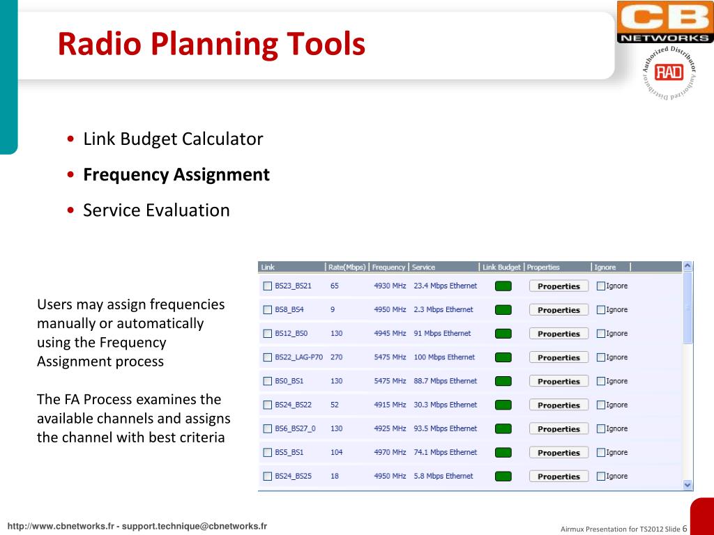This screenshot has height=535, width=714.
Task: Open Properties for BS5_BS1 link
Action: (559, 452)
